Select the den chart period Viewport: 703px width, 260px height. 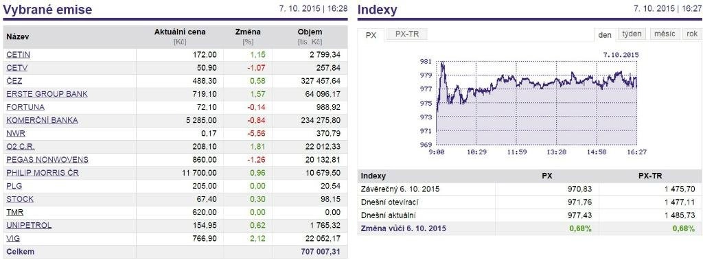click(605, 35)
